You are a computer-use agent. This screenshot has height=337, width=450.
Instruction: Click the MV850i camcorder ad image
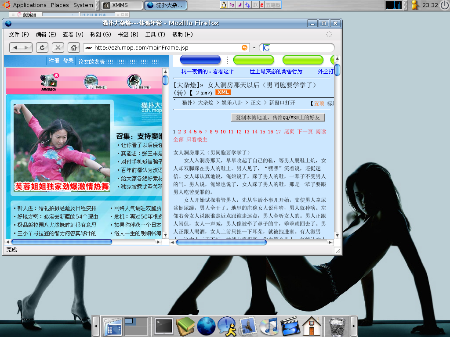click(49, 82)
